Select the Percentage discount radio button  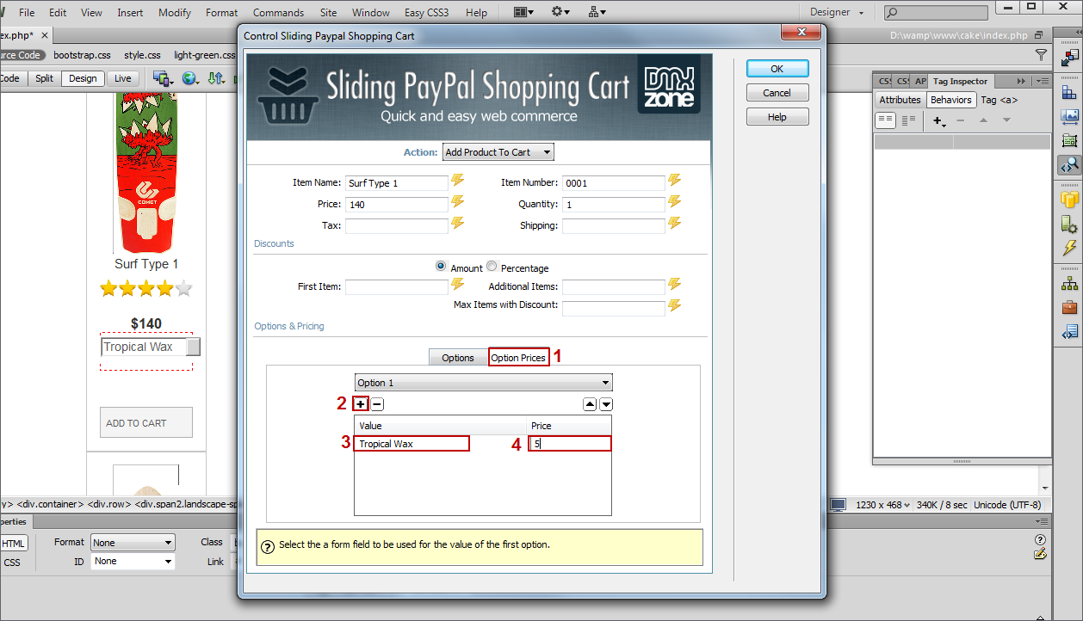point(492,267)
